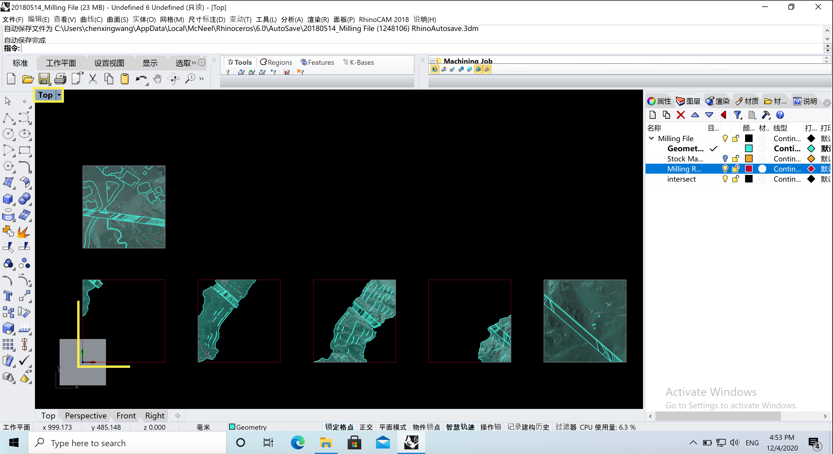Click the layer filter funnel icon
Viewport: 833px width, 454px height.
[x=737, y=115]
